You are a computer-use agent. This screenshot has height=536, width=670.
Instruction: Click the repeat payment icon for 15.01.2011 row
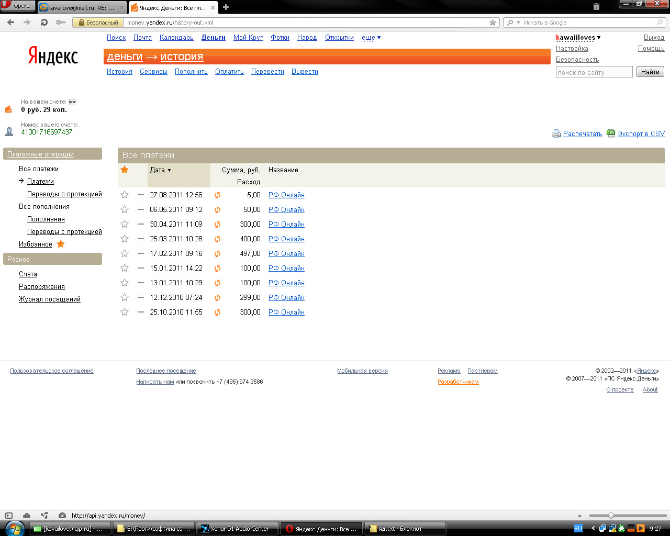click(217, 269)
